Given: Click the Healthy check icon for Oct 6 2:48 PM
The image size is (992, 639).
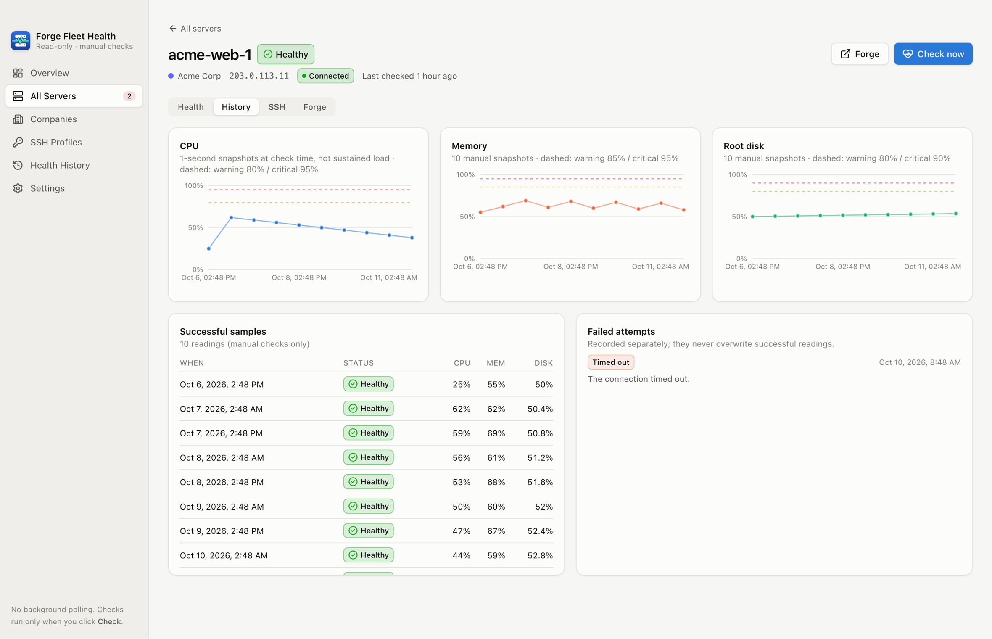Looking at the screenshot, I should (x=353, y=384).
